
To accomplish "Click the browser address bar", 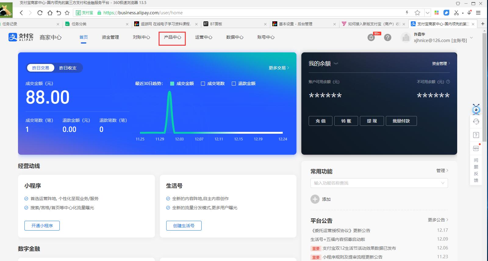I will [x=244, y=13].
